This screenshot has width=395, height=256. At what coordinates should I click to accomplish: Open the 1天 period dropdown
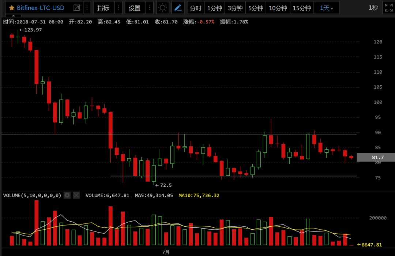[x=327, y=8]
